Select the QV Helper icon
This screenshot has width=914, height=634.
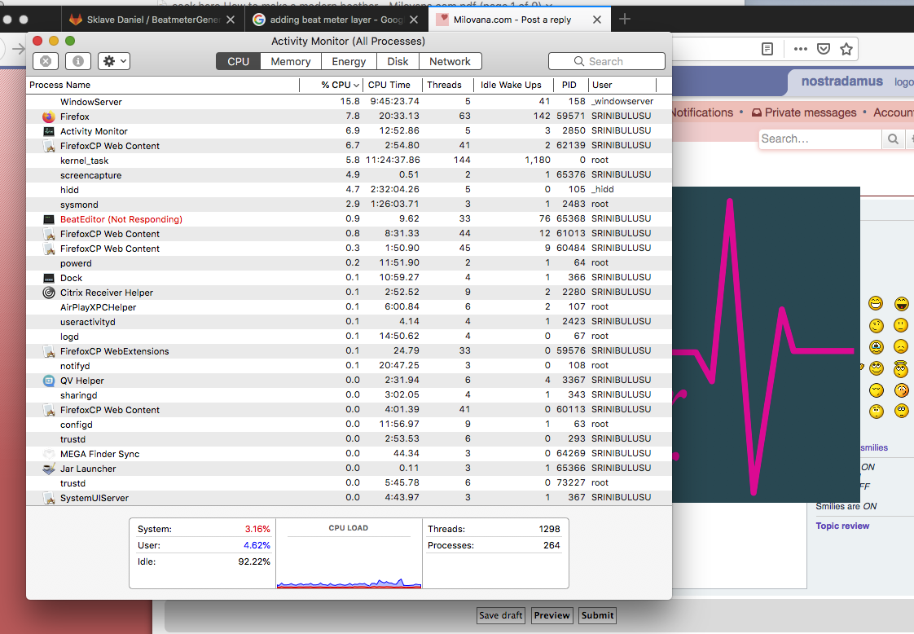click(x=49, y=381)
